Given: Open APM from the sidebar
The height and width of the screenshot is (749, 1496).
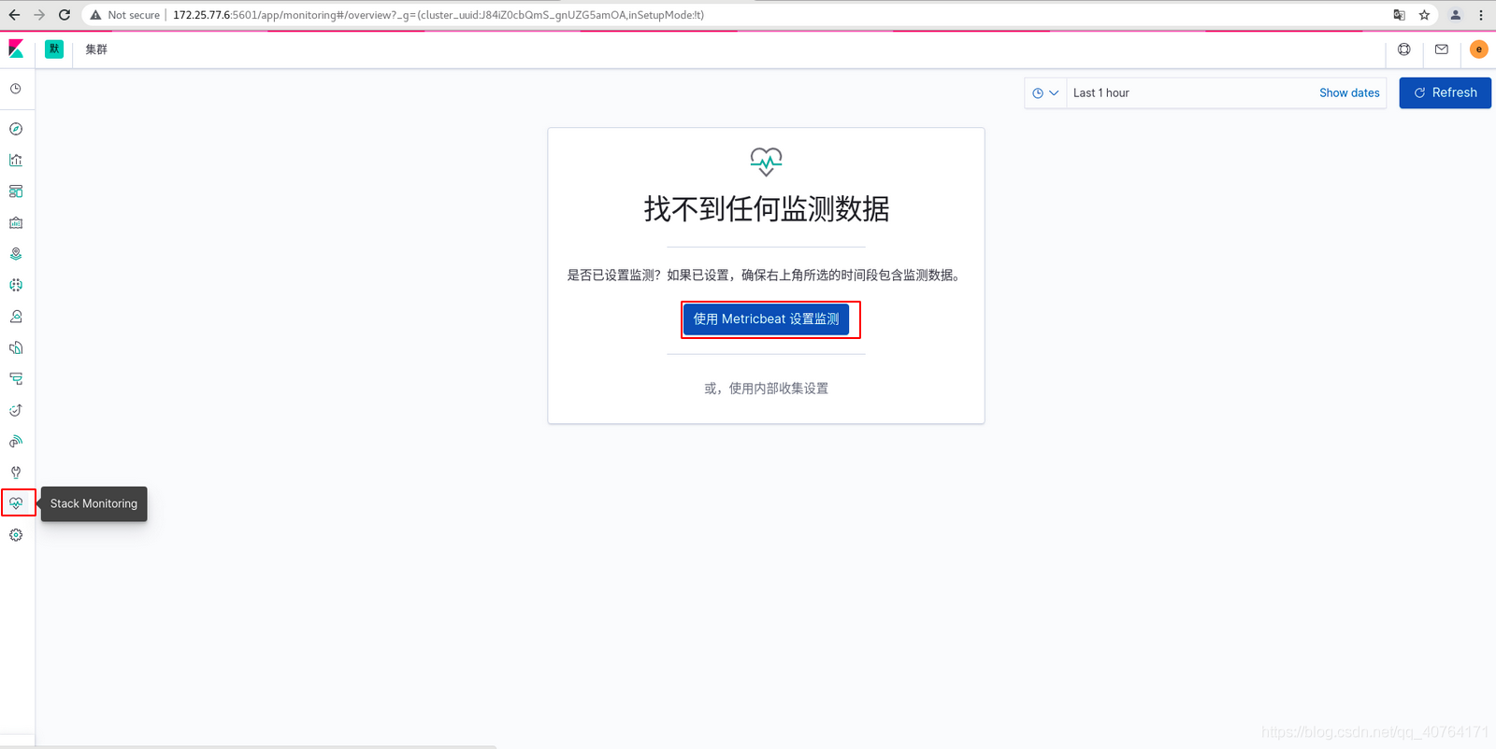Looking at the screenshot, I should [16, 379].
